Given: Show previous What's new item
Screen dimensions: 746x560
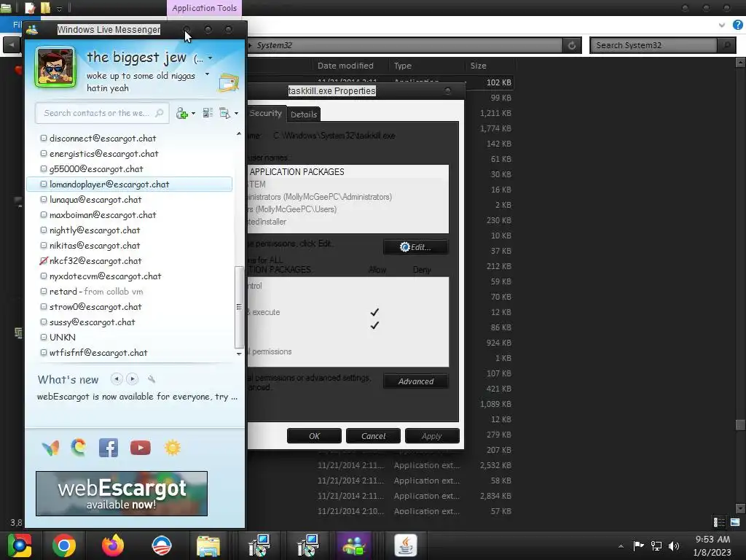Looking at the screenshot, I should click(x=116, y=379).
